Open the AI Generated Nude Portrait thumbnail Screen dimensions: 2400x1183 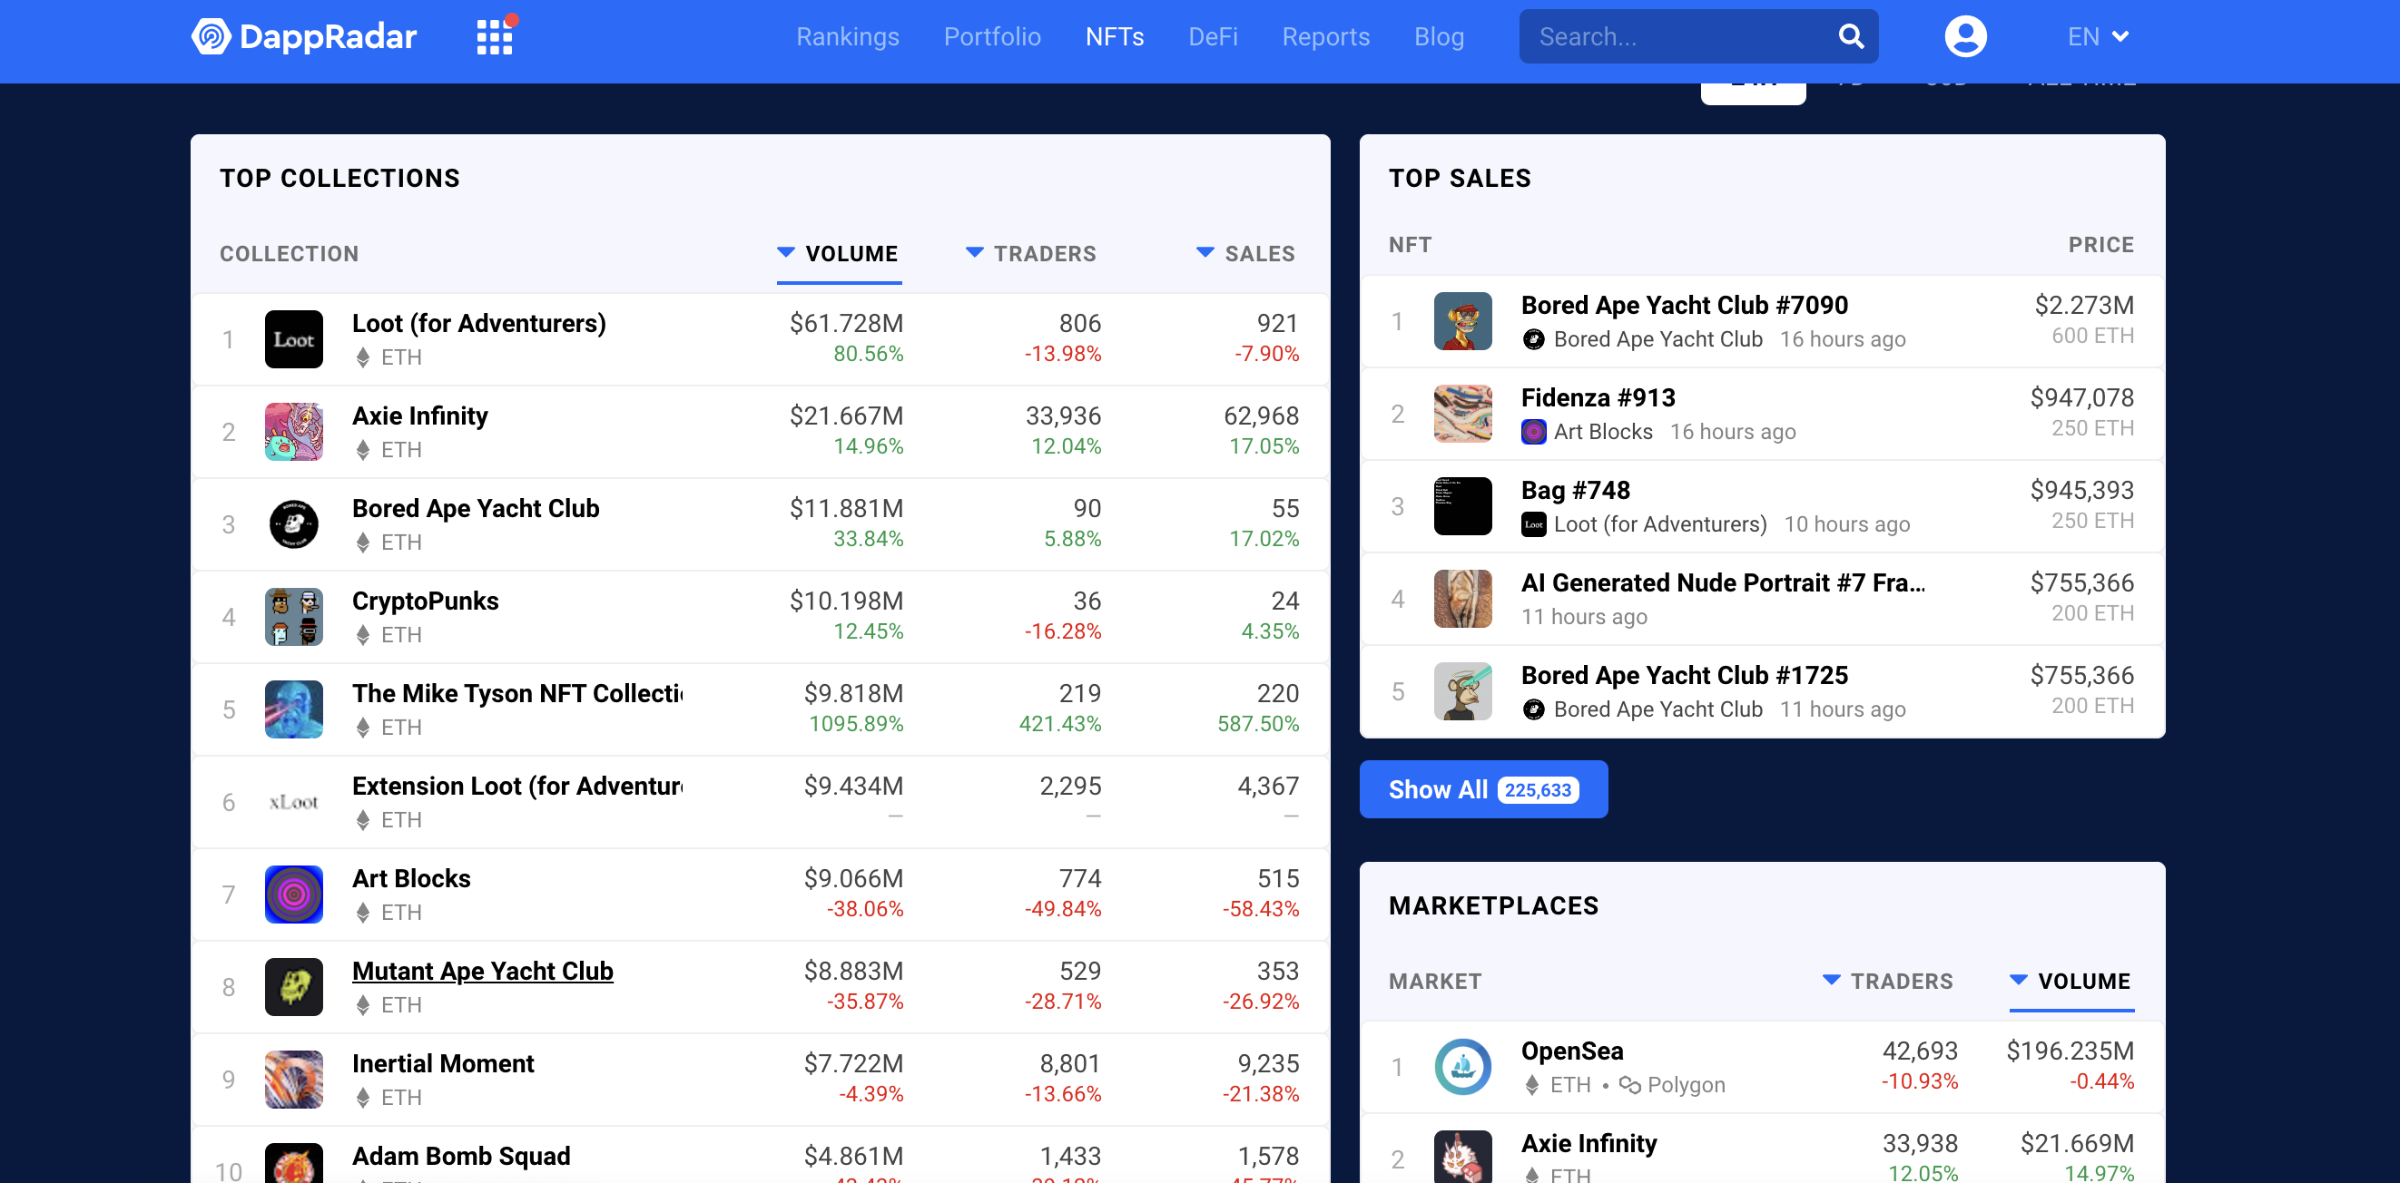click(1462, 599)
